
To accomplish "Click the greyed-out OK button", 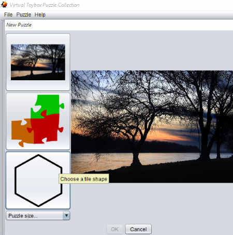I will [x=115, y=229].
